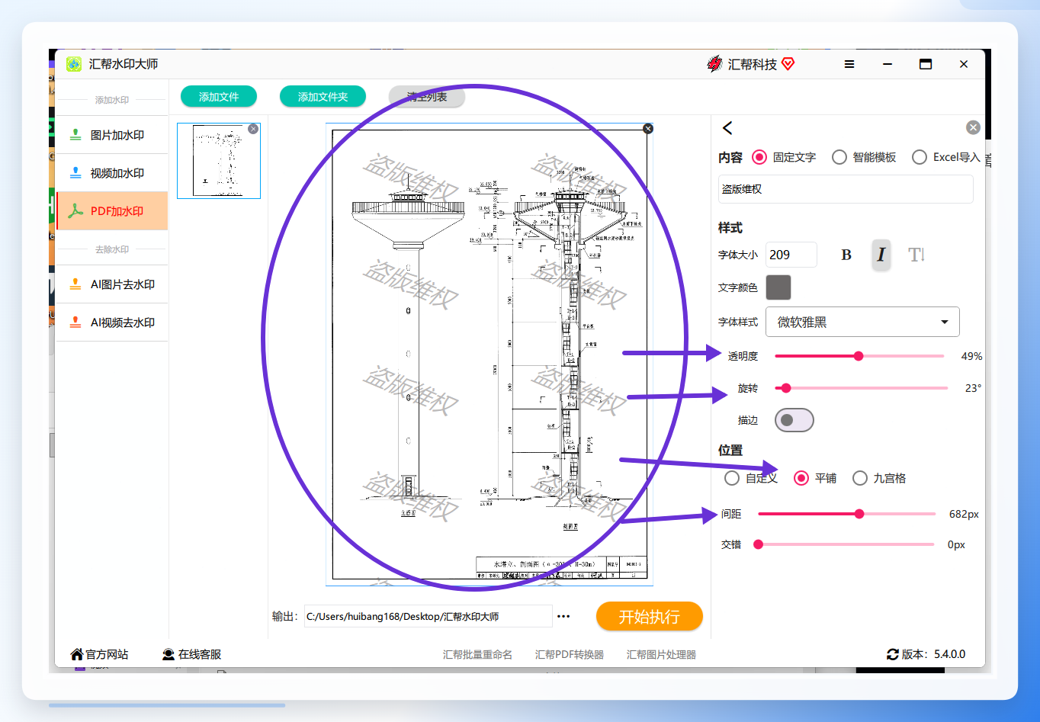The image size is (1040, 722).
Task: Click the red diamond VIP icon
Action: [788, 64]
